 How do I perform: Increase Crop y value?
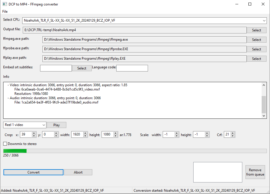pyautogui.click(x=56, y=133)
